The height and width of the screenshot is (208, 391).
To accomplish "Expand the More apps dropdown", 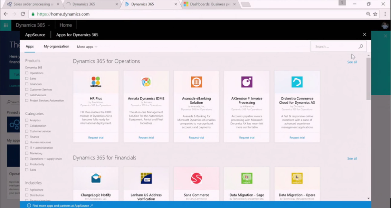I will (x=87, y=47).
